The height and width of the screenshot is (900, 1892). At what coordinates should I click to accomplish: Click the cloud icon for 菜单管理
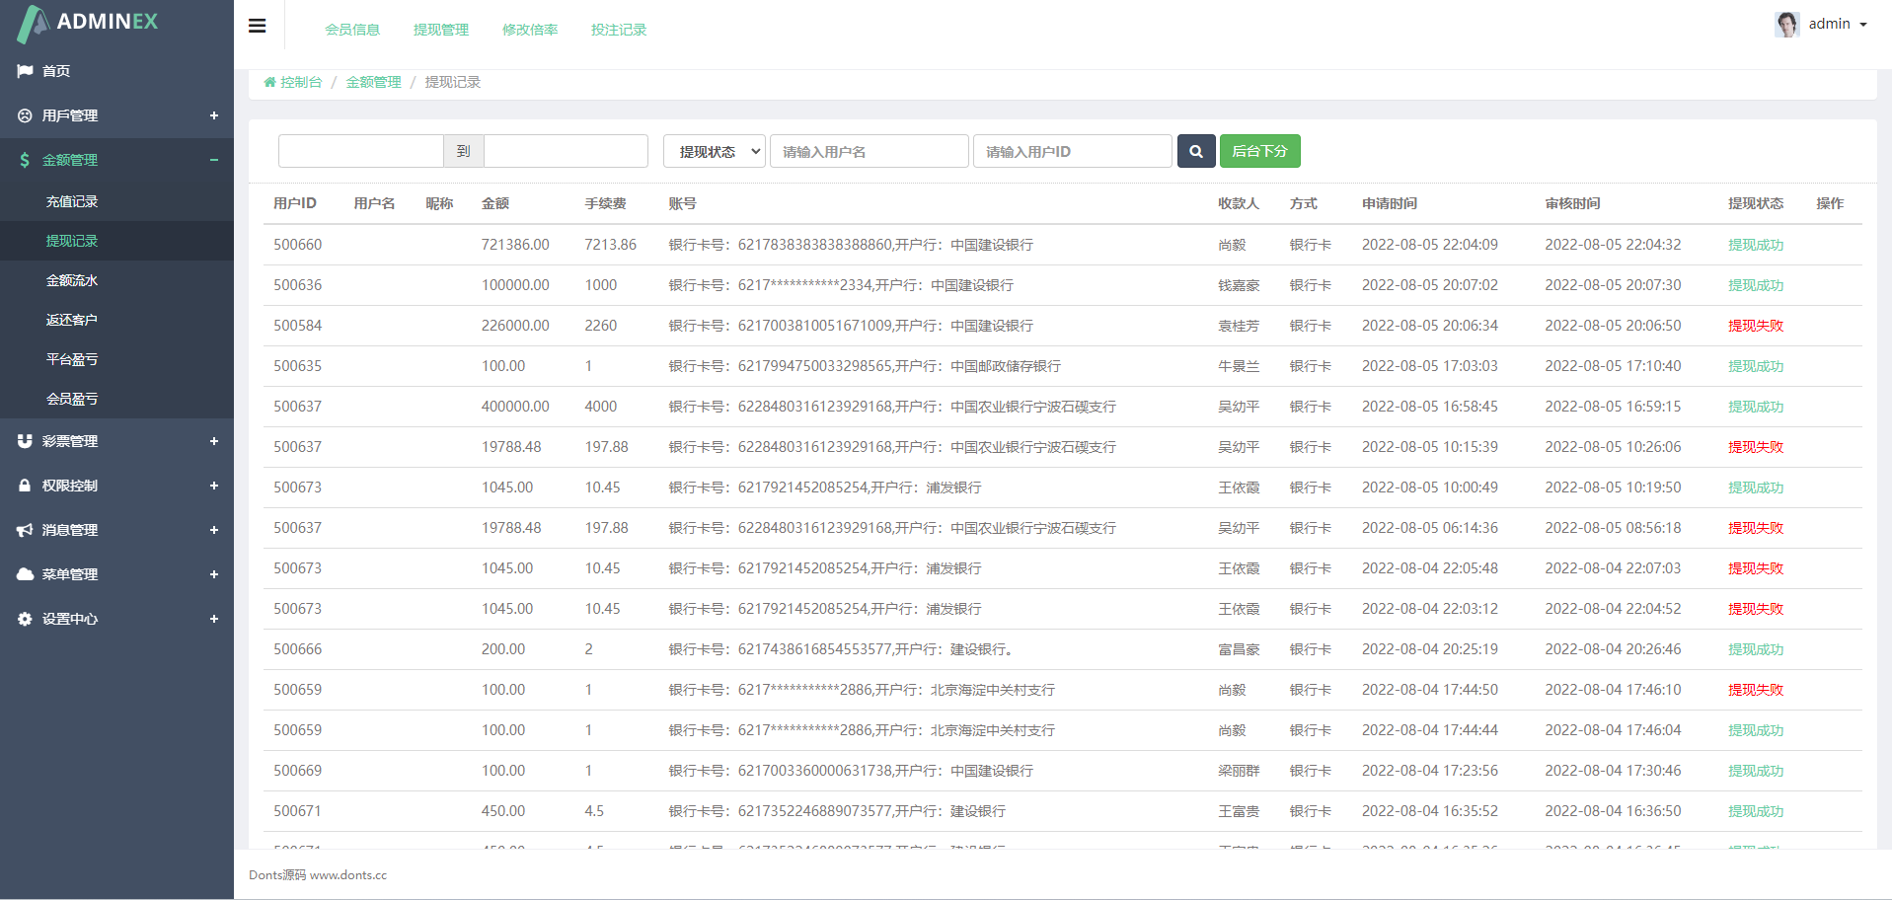[25, 574]
